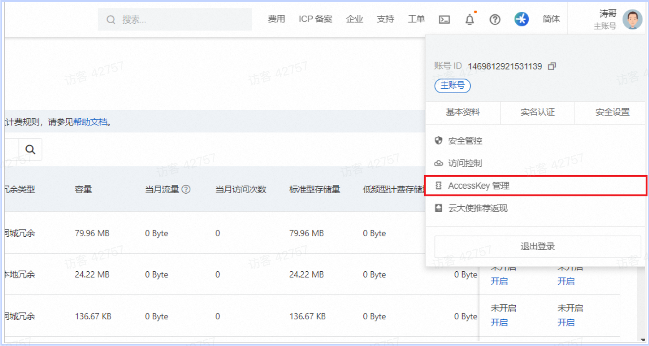The width and height of the screenshot is (649, 346).
Task: Click the blue asterisk app icon in top bar
Action: [522, 19]
